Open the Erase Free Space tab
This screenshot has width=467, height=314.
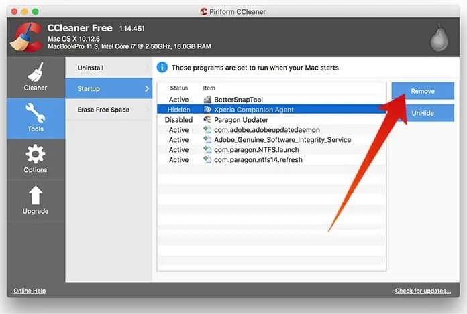[x=109, y=110]
